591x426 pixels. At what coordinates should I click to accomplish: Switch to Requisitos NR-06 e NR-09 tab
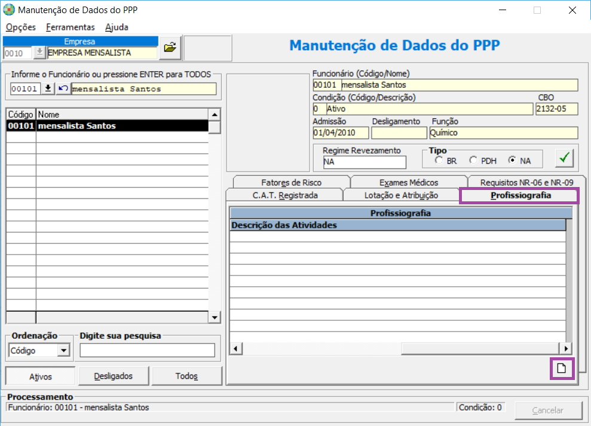pyautogui.click(x=526, y=182)
